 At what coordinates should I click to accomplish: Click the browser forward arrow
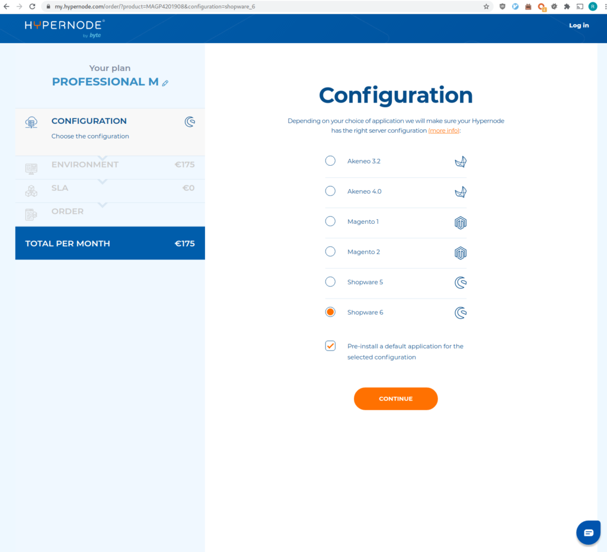click(x=20, y=7)
